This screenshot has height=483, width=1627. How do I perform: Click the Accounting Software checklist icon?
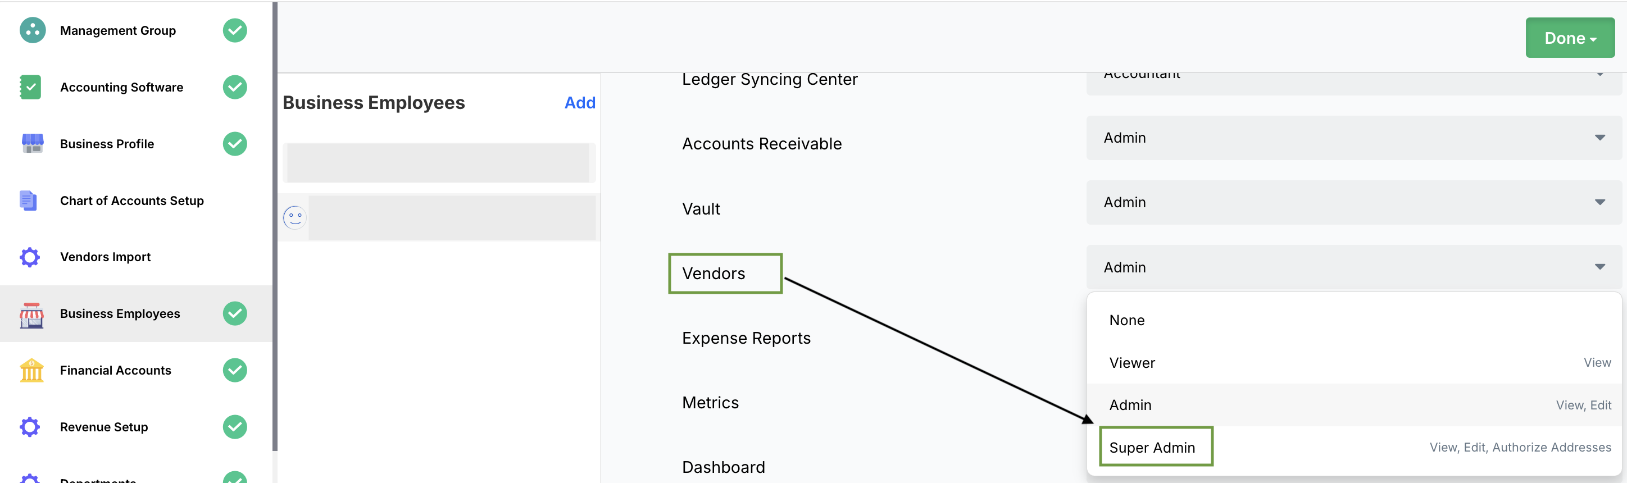(30, 87)
